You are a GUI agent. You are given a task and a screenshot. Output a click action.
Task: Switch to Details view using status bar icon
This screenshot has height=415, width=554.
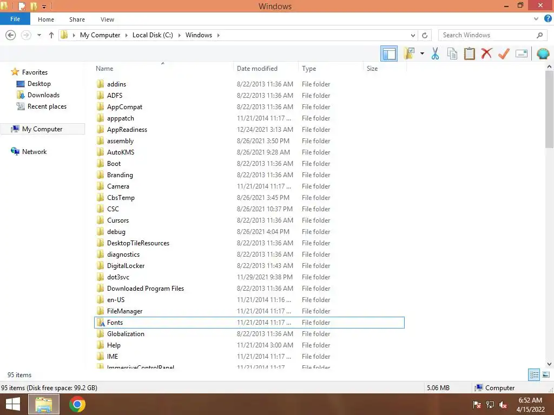pyautogui.click(x=534, y=375)
